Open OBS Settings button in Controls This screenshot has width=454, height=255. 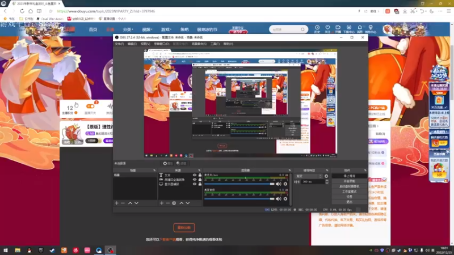click(349, 197)
